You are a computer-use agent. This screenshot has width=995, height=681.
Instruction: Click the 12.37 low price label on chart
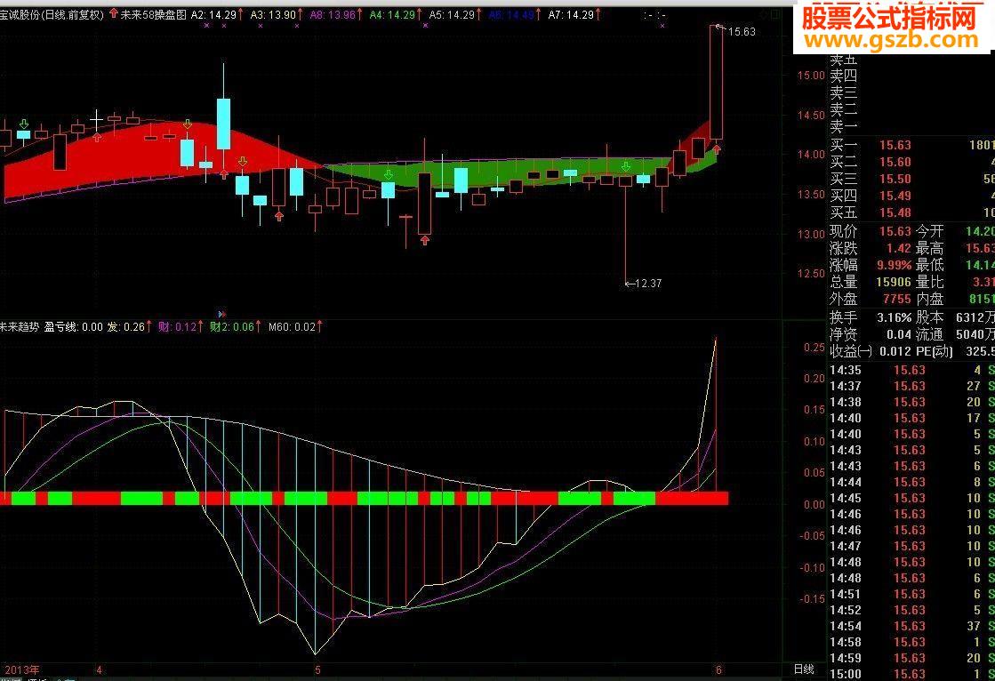[648, 283]
